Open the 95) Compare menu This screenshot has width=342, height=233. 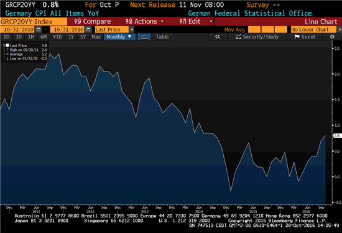tap(92, 21)
